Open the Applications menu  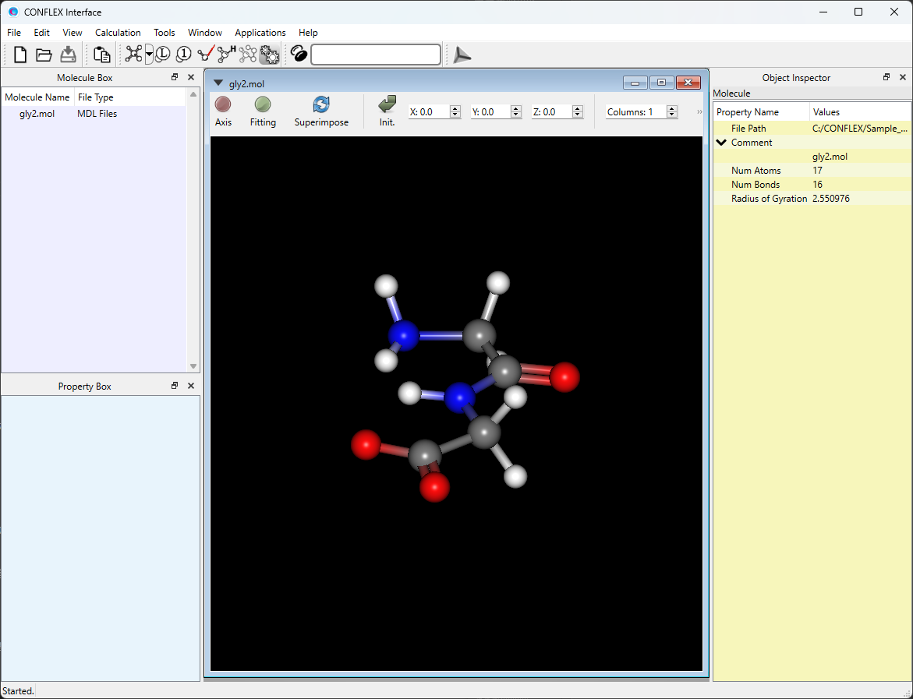[260, 33]
